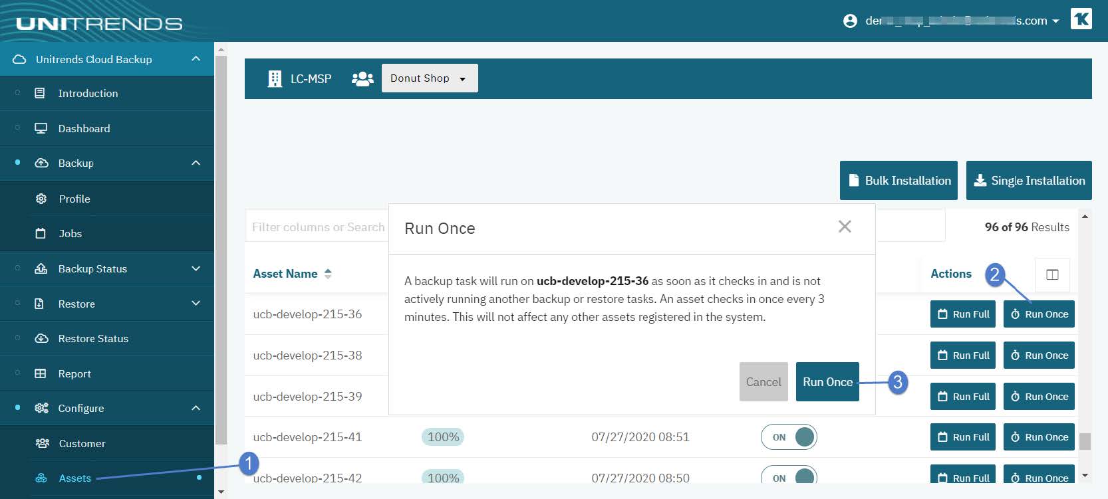Run Once for ucb-develop-215-39
Screen dimensions: 1108x499
pyautogui.click(x=1039, y=397)
